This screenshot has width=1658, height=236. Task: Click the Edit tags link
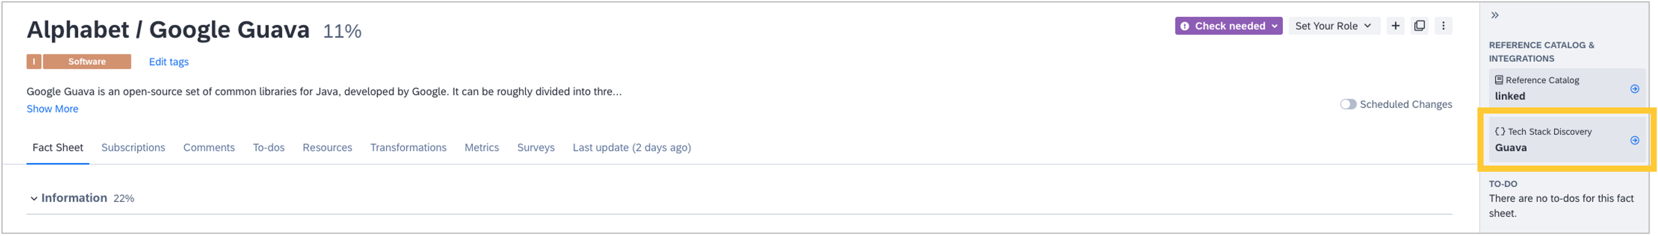(169, 62)
